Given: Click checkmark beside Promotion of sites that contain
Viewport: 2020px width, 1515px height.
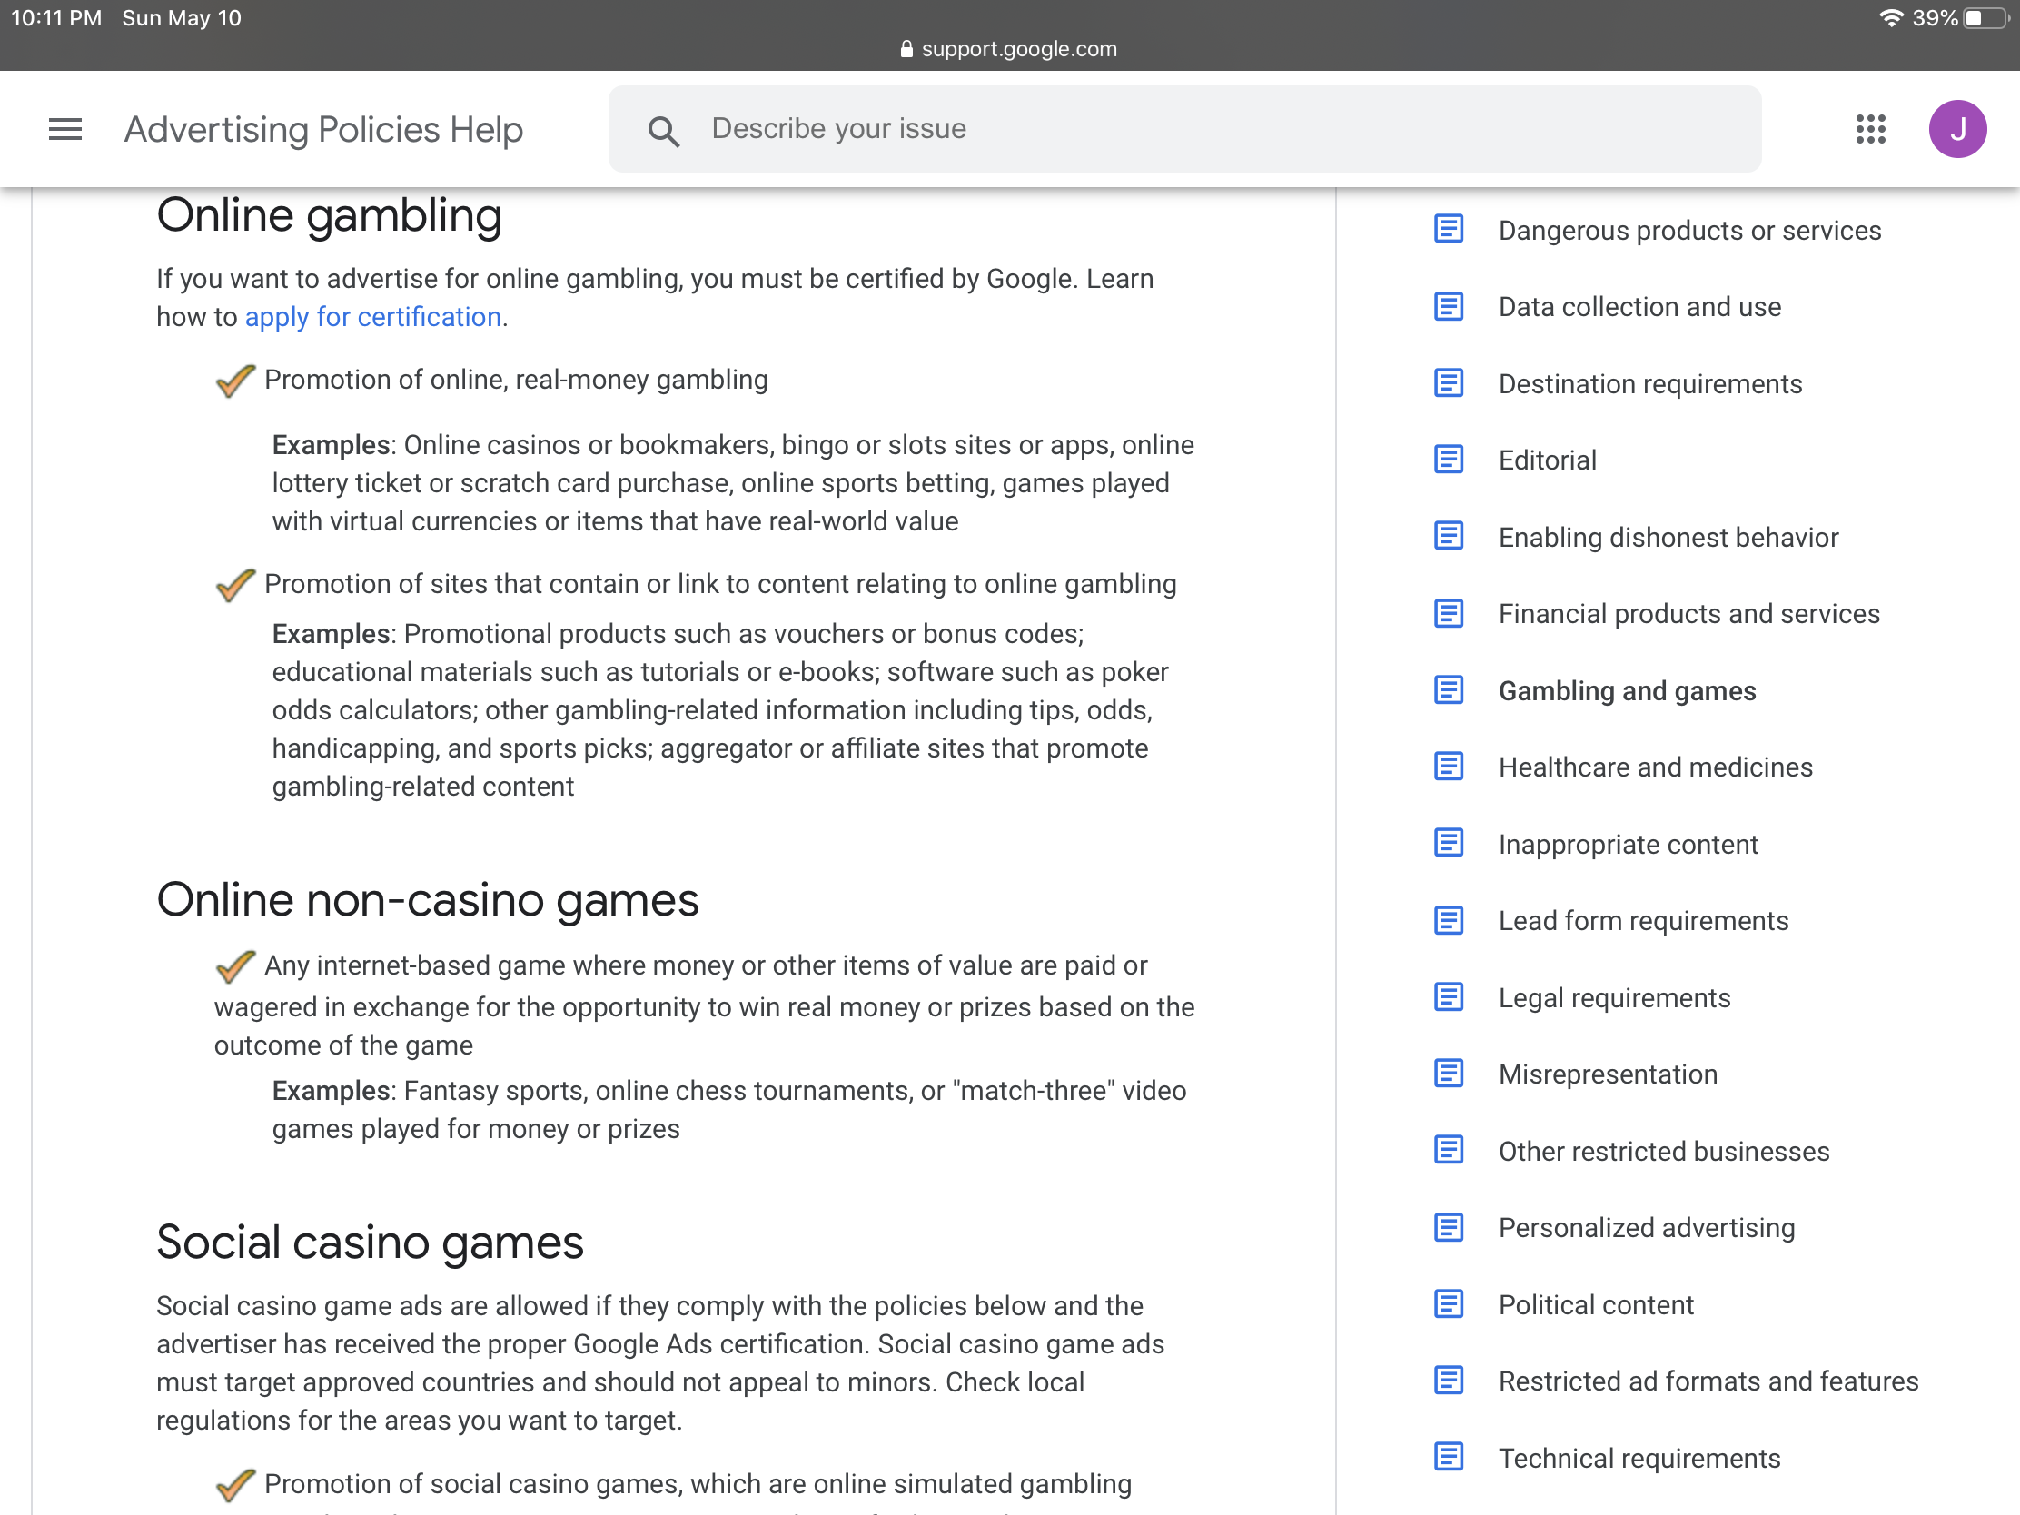Looking at the screenshot, I should tap(234, 584).
